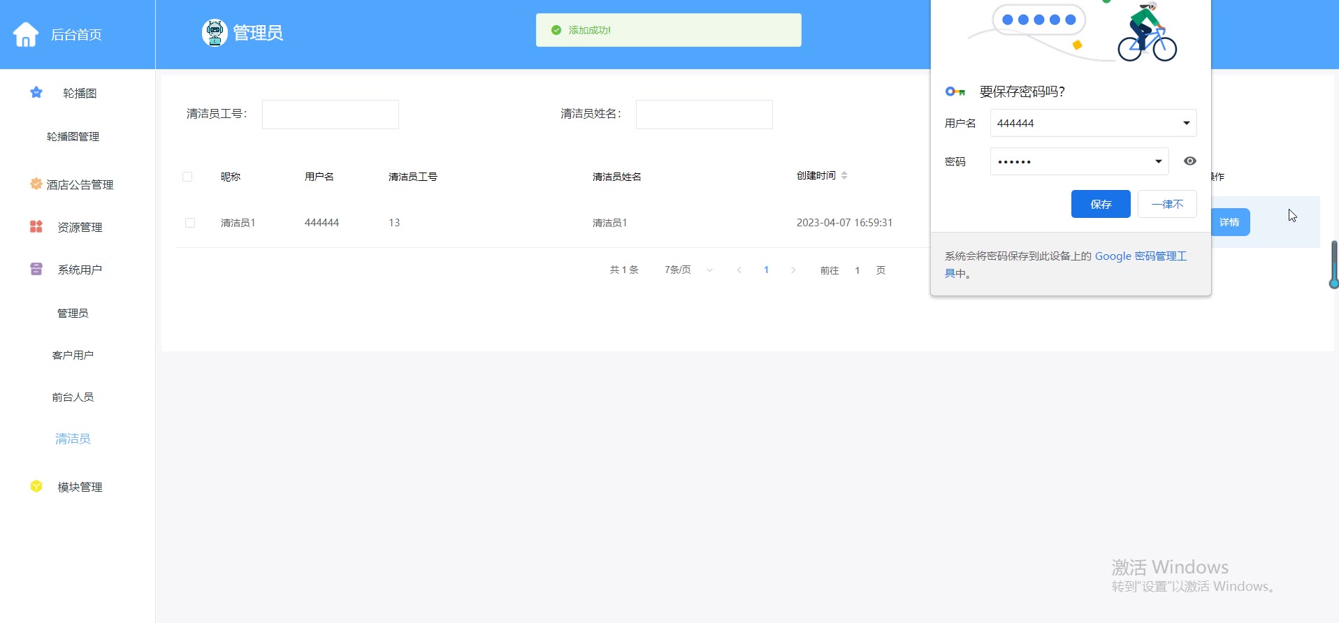
Task: Click the 清洁员姓名 column header
Action: (617, 177)
